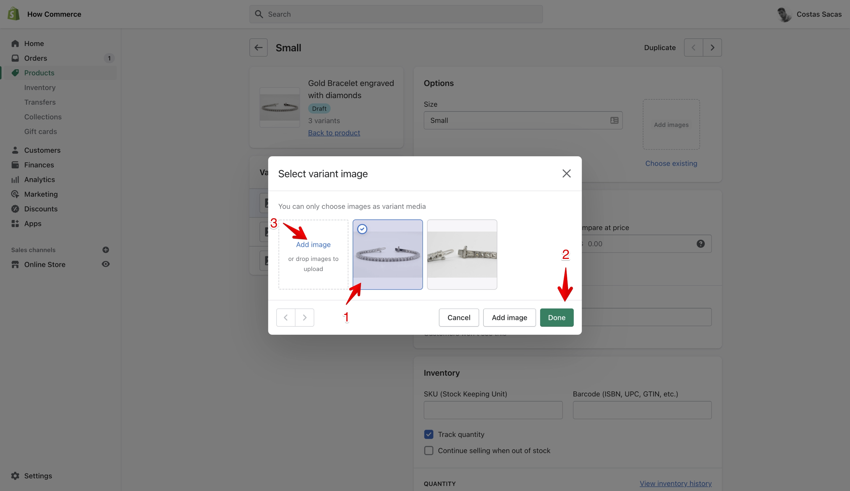Click View inventory history link
Viewport: 850px width, 491px height.
tap(676, 483)
